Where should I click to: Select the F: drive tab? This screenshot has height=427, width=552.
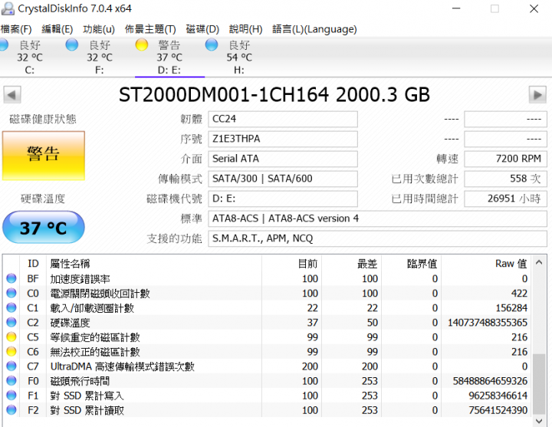[x=100, y=57]
